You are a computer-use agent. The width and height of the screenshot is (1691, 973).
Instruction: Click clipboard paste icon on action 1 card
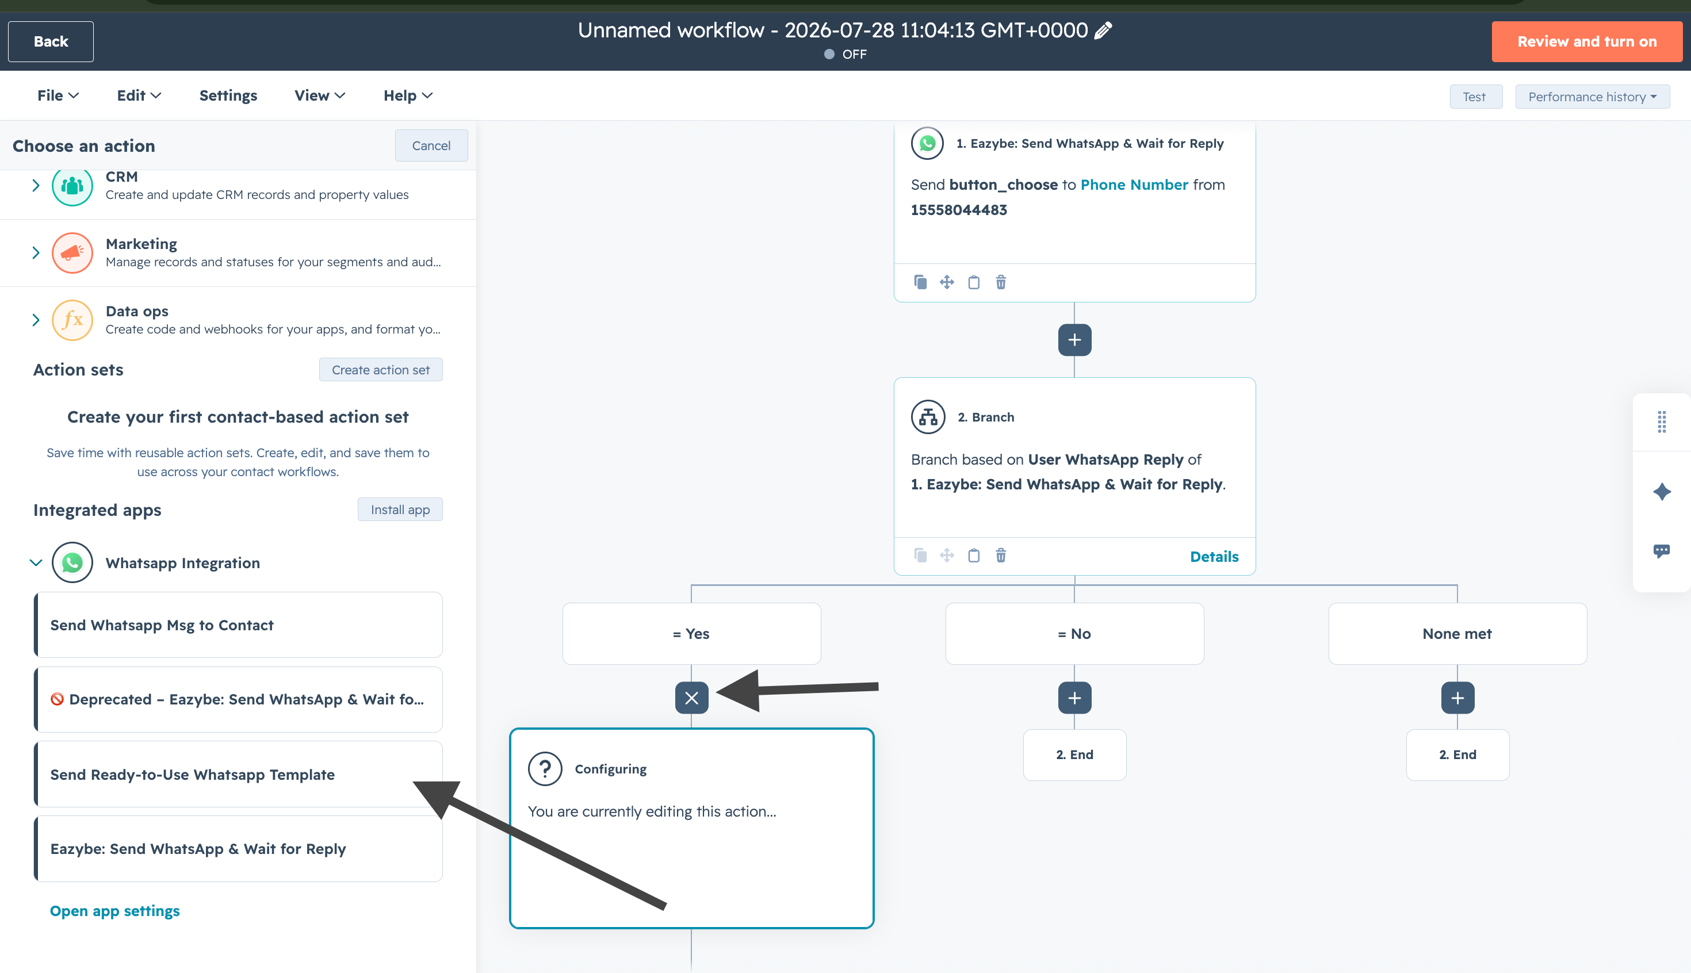click(x=974, y=282)
